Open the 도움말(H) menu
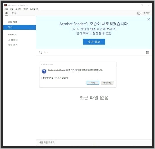The height and width of the screenshot is (149, 155). coord(34,9)
